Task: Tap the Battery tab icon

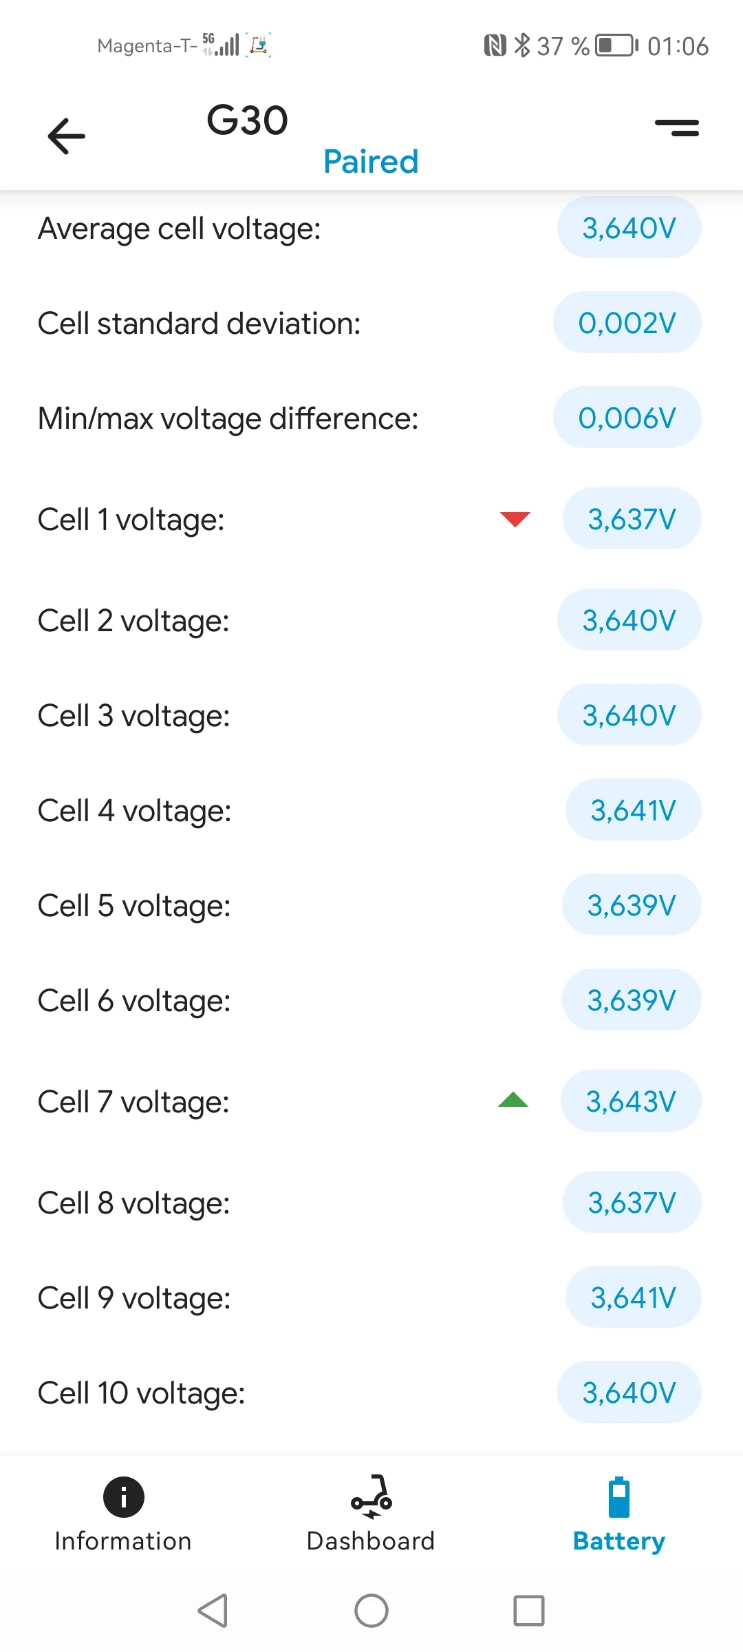Action: (618, 1496)
